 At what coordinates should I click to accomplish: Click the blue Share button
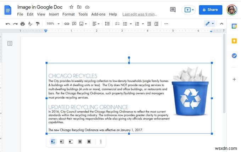[x=211, y=10]
